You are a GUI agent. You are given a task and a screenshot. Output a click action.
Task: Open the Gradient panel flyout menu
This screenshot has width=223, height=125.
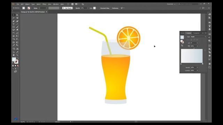[206, 33]
